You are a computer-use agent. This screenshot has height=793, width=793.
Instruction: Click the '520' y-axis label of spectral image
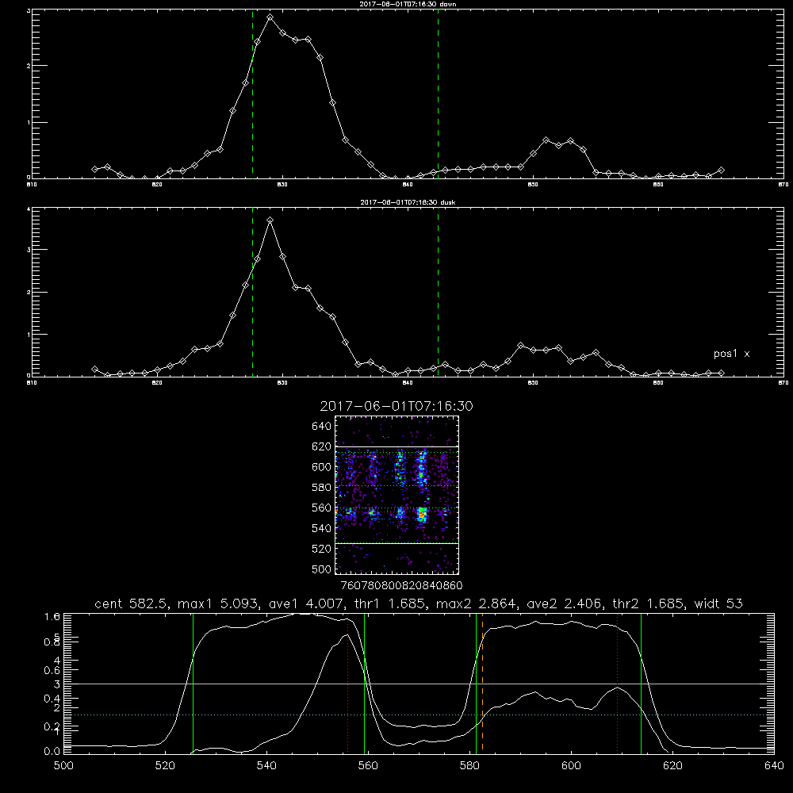322,549
